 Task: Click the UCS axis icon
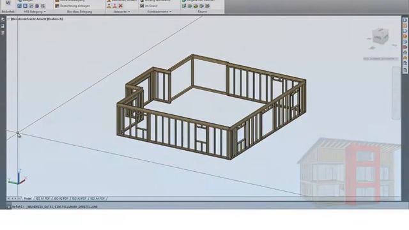point(18,177)
